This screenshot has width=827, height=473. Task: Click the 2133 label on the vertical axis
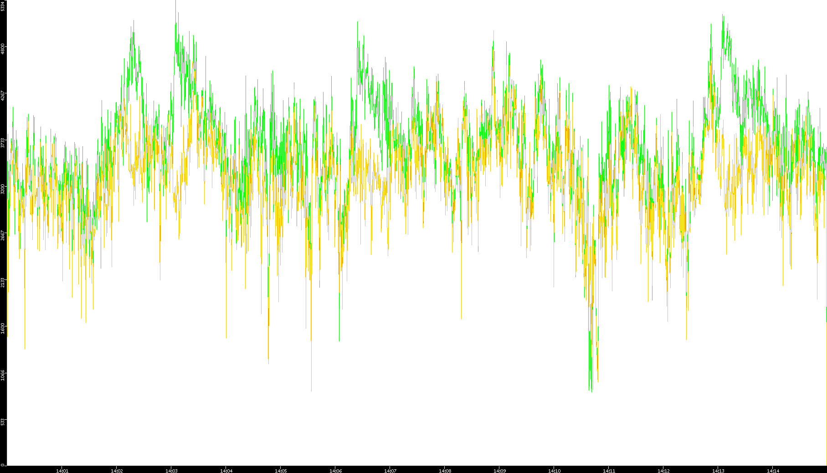point(3,282)
